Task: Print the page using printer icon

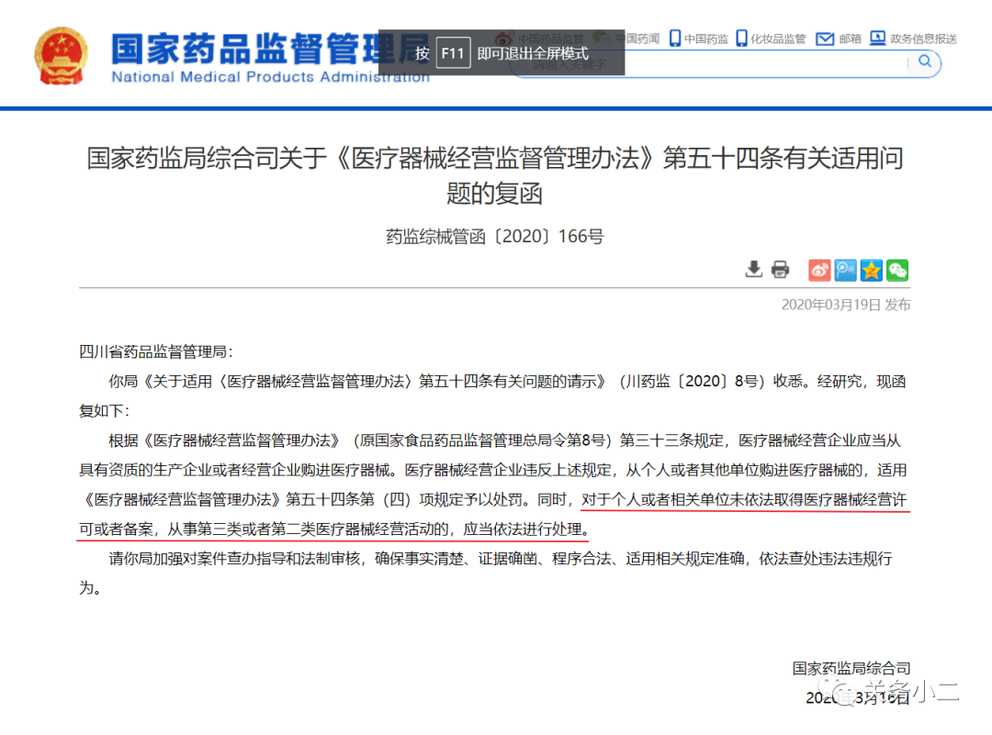Action: (780, 269)
